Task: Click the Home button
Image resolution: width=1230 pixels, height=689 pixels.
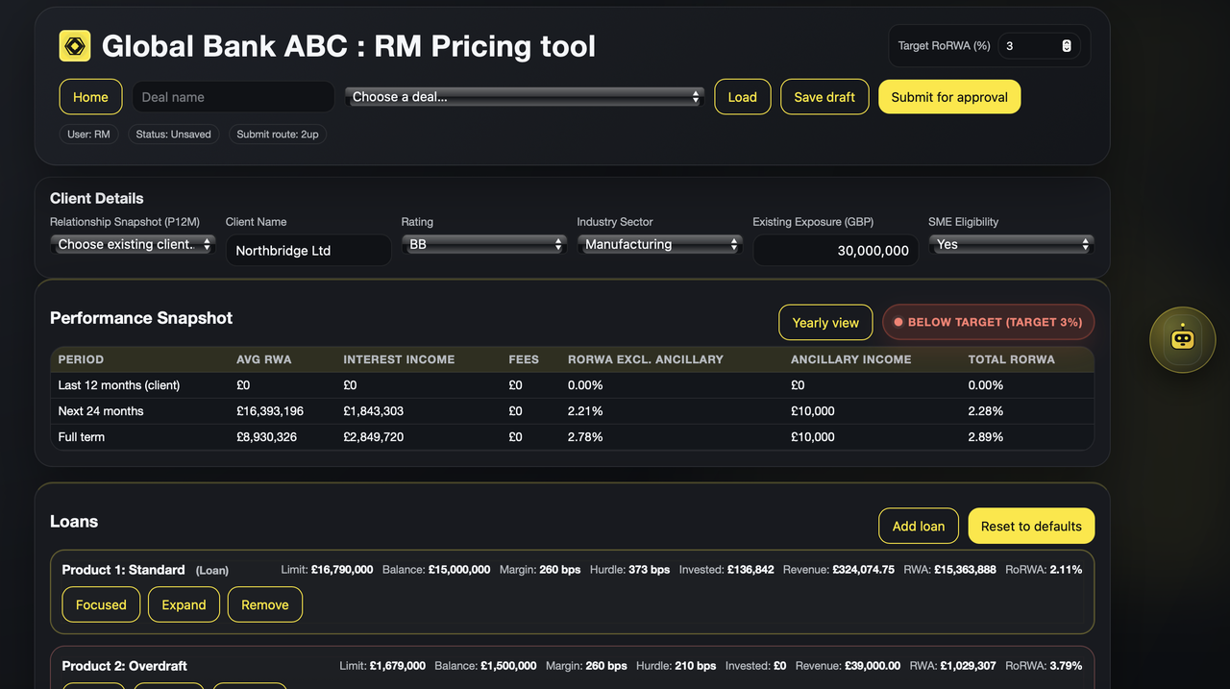Action: [x=90, y=97]
